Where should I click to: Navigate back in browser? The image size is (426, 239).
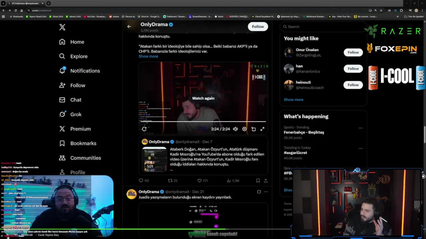[3, 10]
